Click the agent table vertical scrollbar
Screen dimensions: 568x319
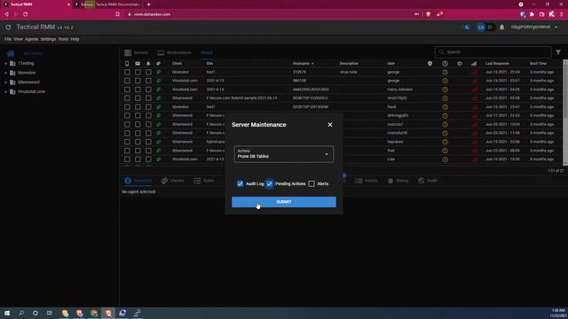[565, 113]
